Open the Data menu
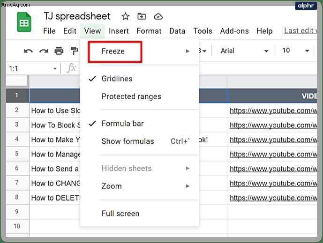The width and height of the screenshot is (323, 243). (177, 31)
